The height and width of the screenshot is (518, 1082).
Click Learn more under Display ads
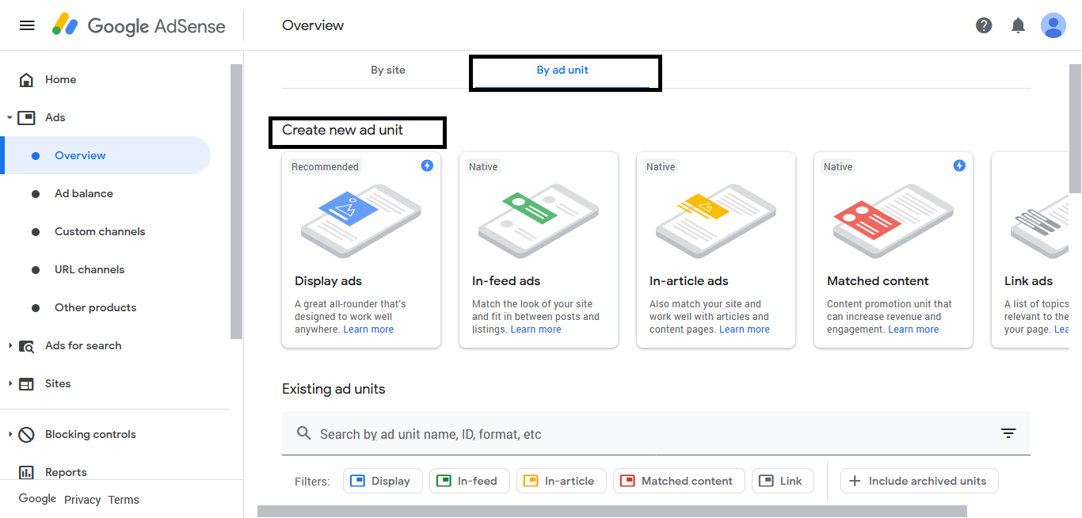click(x=368, y=329)
